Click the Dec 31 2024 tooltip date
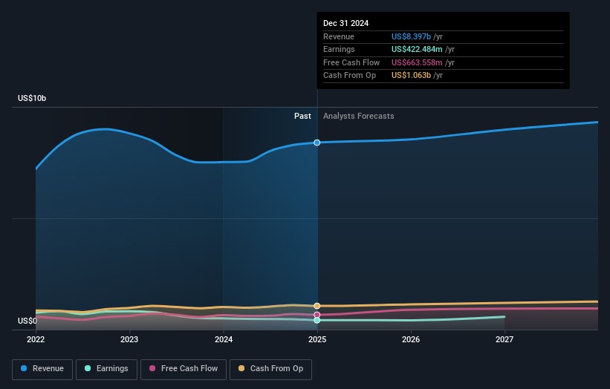 pos(345,24)
